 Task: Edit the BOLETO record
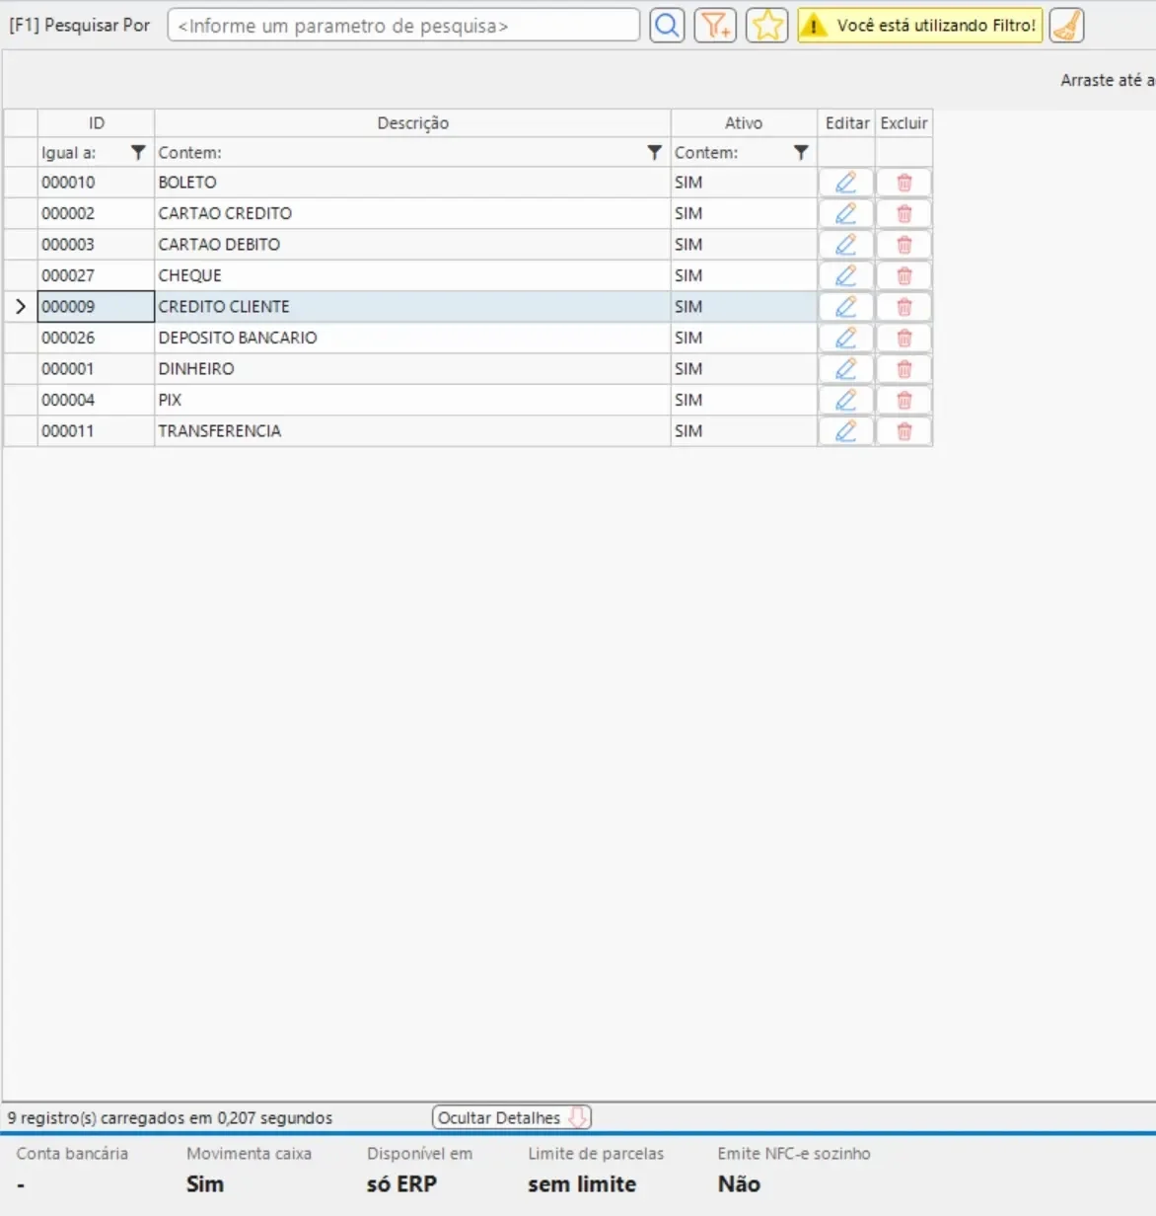[x=846, y=183]
